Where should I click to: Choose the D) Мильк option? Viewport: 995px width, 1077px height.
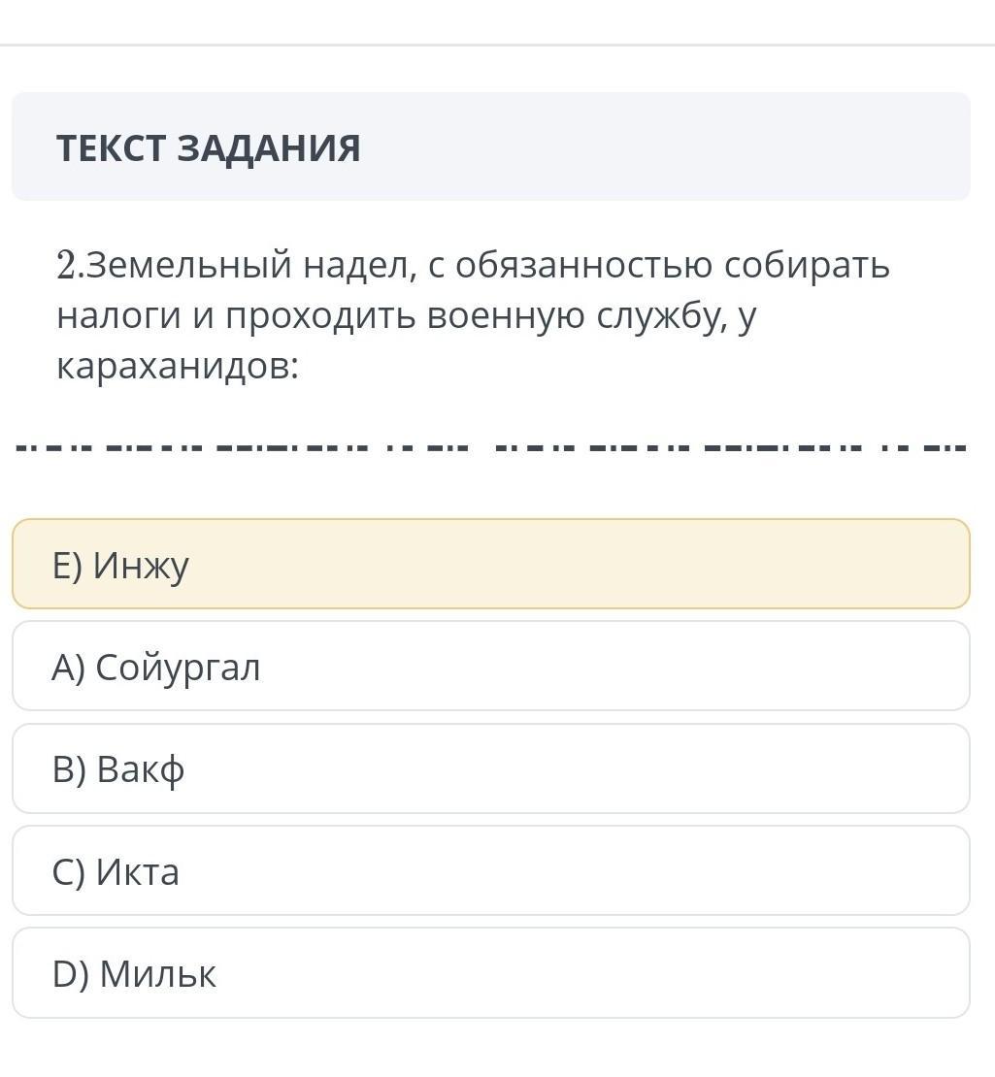click(x=490, y=973)
